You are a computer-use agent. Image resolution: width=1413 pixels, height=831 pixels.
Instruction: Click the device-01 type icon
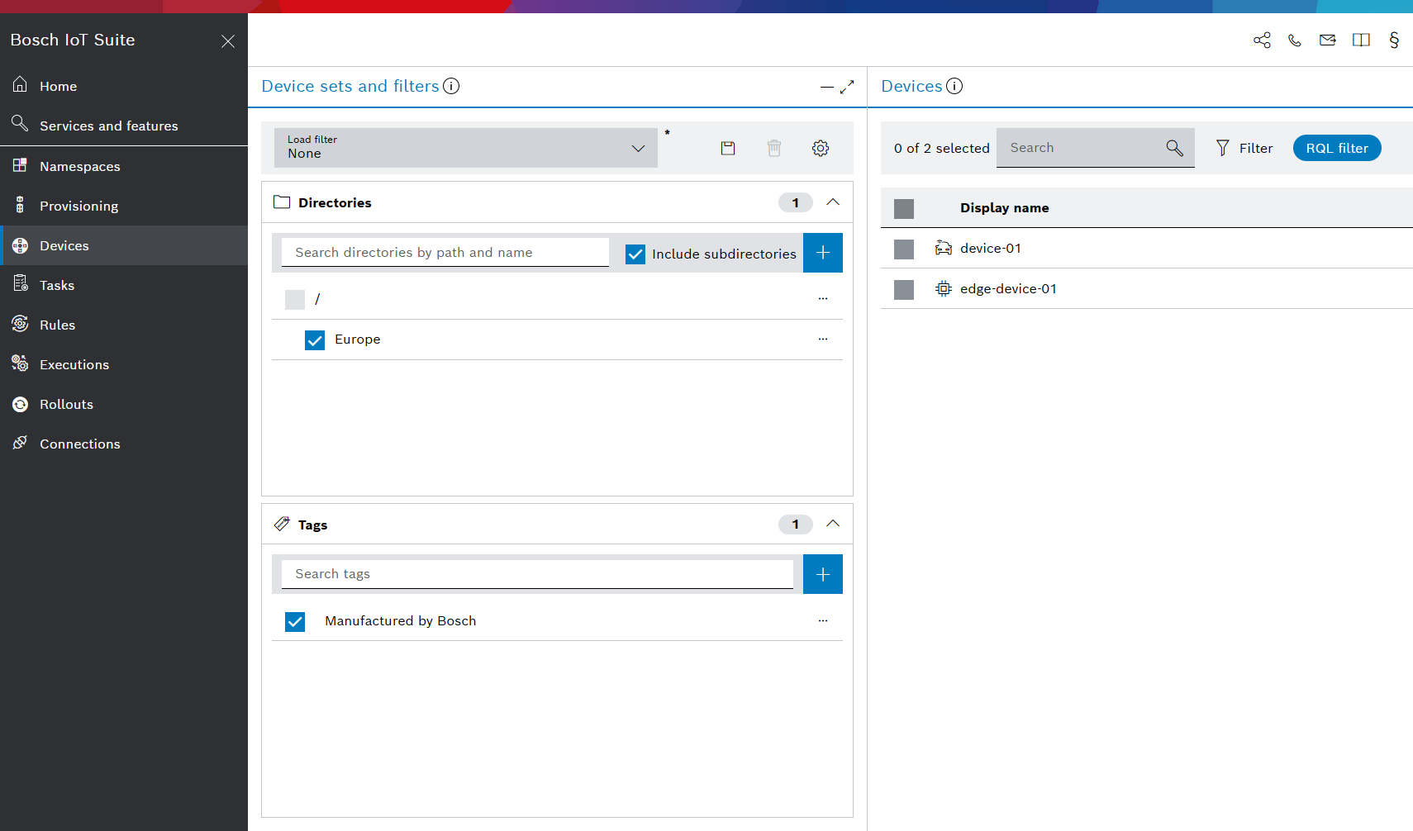tap(944, 248)
